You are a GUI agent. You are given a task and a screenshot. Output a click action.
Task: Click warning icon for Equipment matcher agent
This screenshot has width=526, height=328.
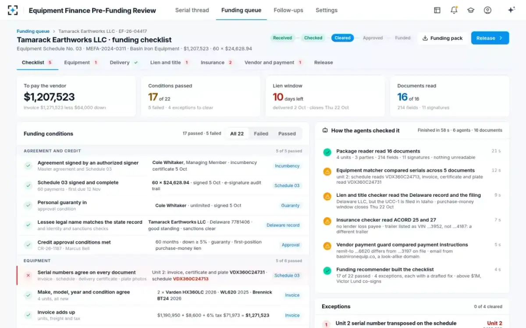coord(327,172)
